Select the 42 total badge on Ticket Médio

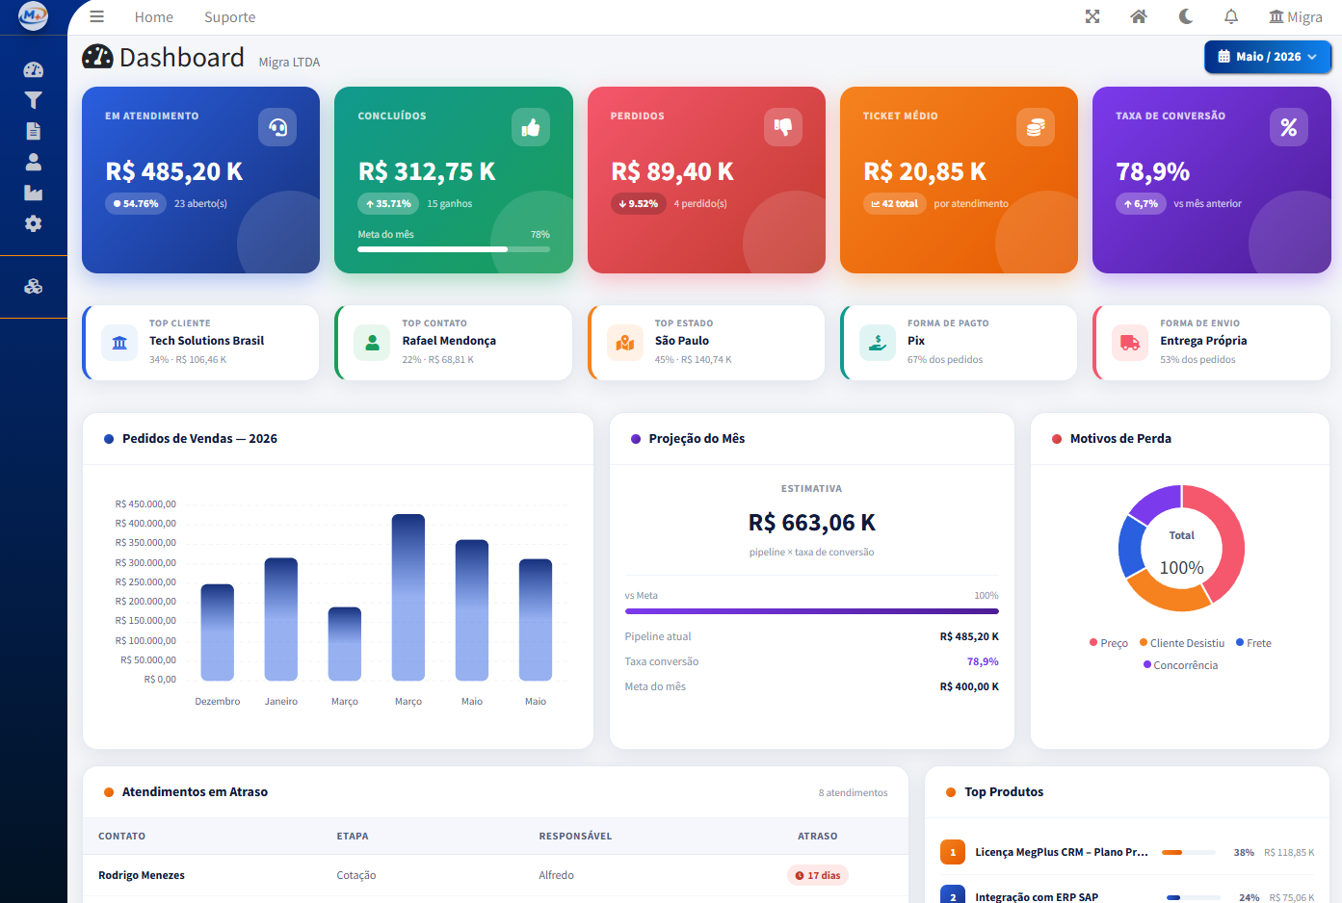(x=894, y=204)
